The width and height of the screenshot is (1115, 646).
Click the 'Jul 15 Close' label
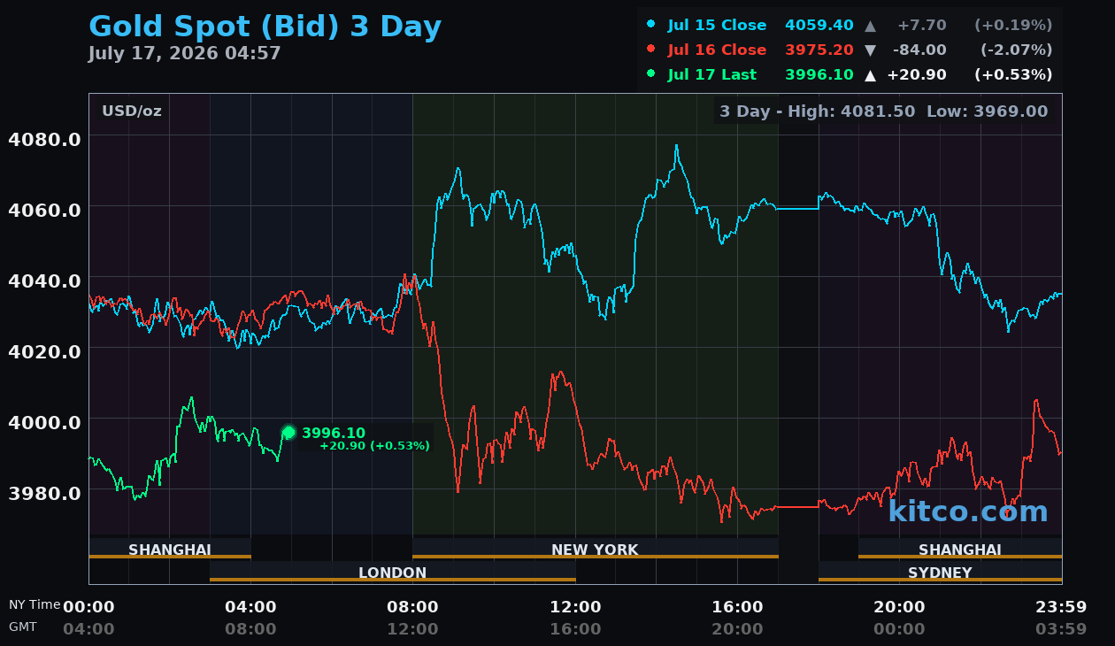coord(717,25)
